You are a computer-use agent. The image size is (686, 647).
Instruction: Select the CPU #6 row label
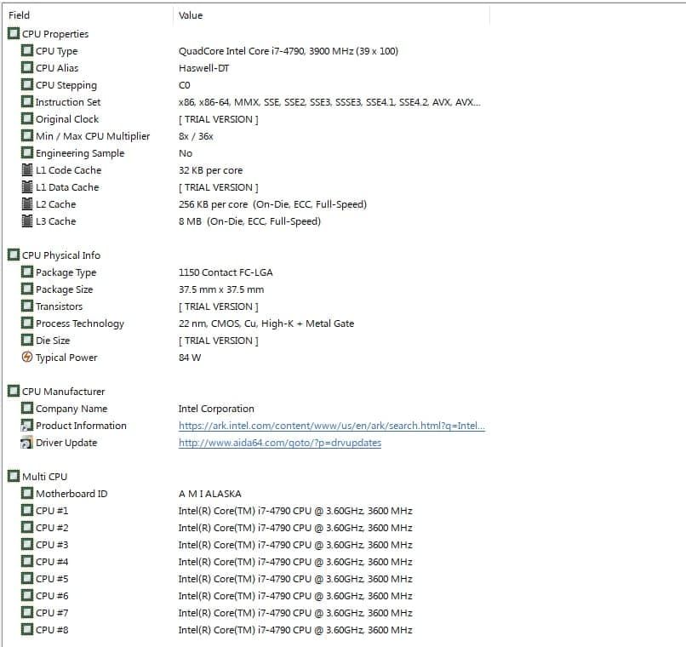coord(52,596)
